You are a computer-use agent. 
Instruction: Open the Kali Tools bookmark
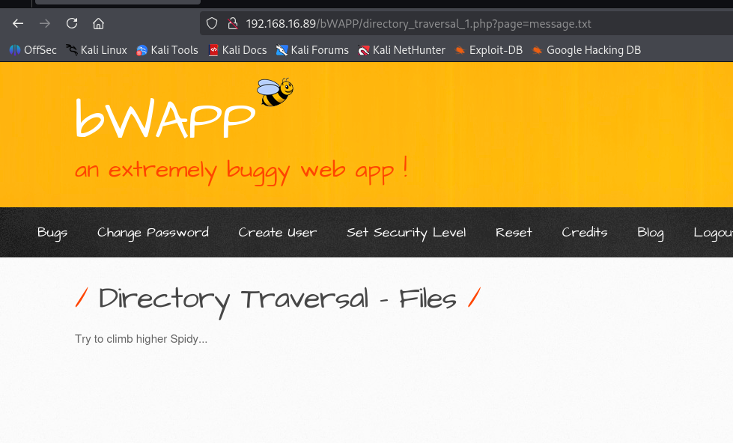[x=167, y=50]
